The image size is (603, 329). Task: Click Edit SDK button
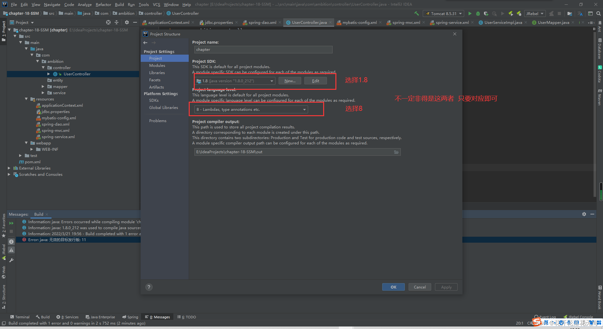(x=316, y=81)
